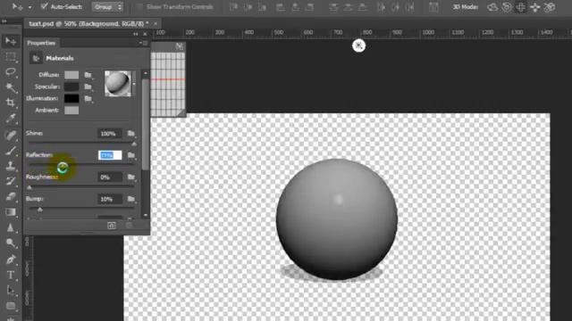Open the material picker dropdown arrow
Screen dimensions: 572x321
(134, 84)
